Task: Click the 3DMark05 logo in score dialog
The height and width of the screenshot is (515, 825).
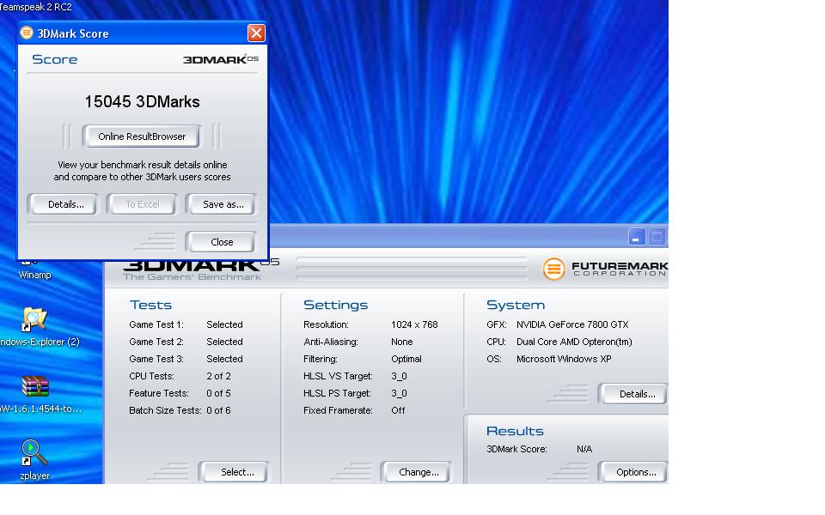Action: coord(221,59)
